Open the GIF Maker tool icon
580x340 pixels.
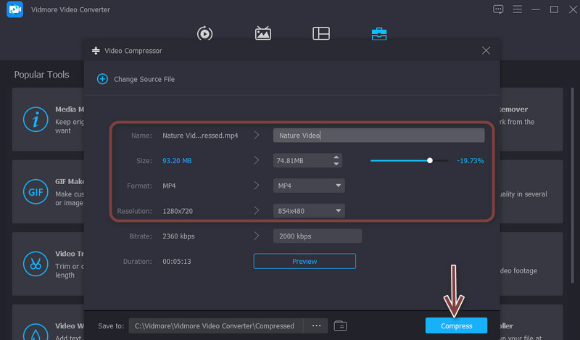pos(33,191)
